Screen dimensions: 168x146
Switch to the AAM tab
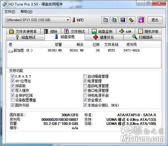pyautogui.click(x=126, y=31)
